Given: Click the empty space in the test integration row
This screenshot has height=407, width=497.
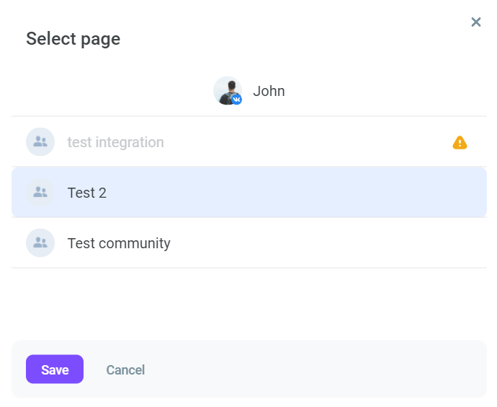Looking at the screenshot, I should coord(301,142).
